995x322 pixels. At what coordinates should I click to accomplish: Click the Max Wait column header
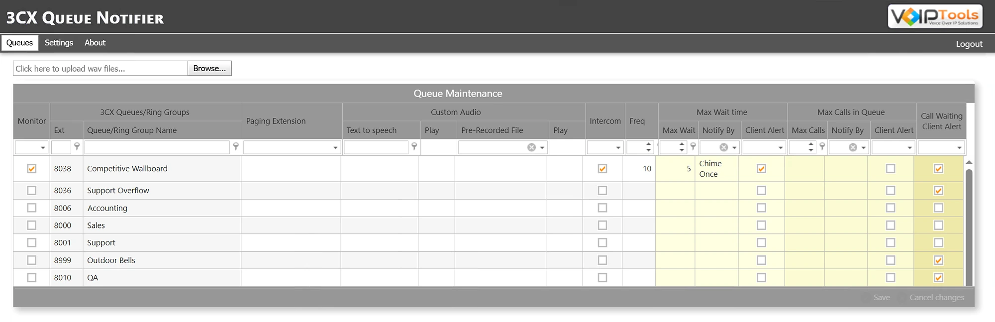click(x=679, y=130)
